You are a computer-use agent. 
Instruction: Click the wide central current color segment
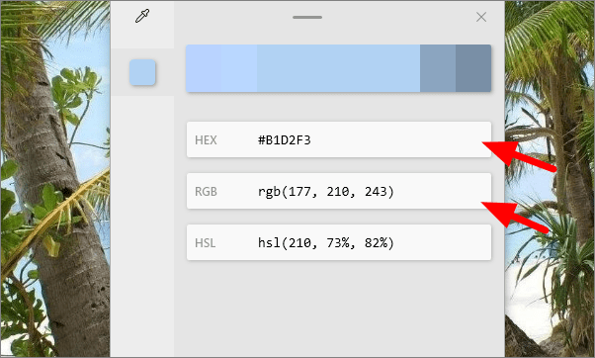tap(338, 68)
